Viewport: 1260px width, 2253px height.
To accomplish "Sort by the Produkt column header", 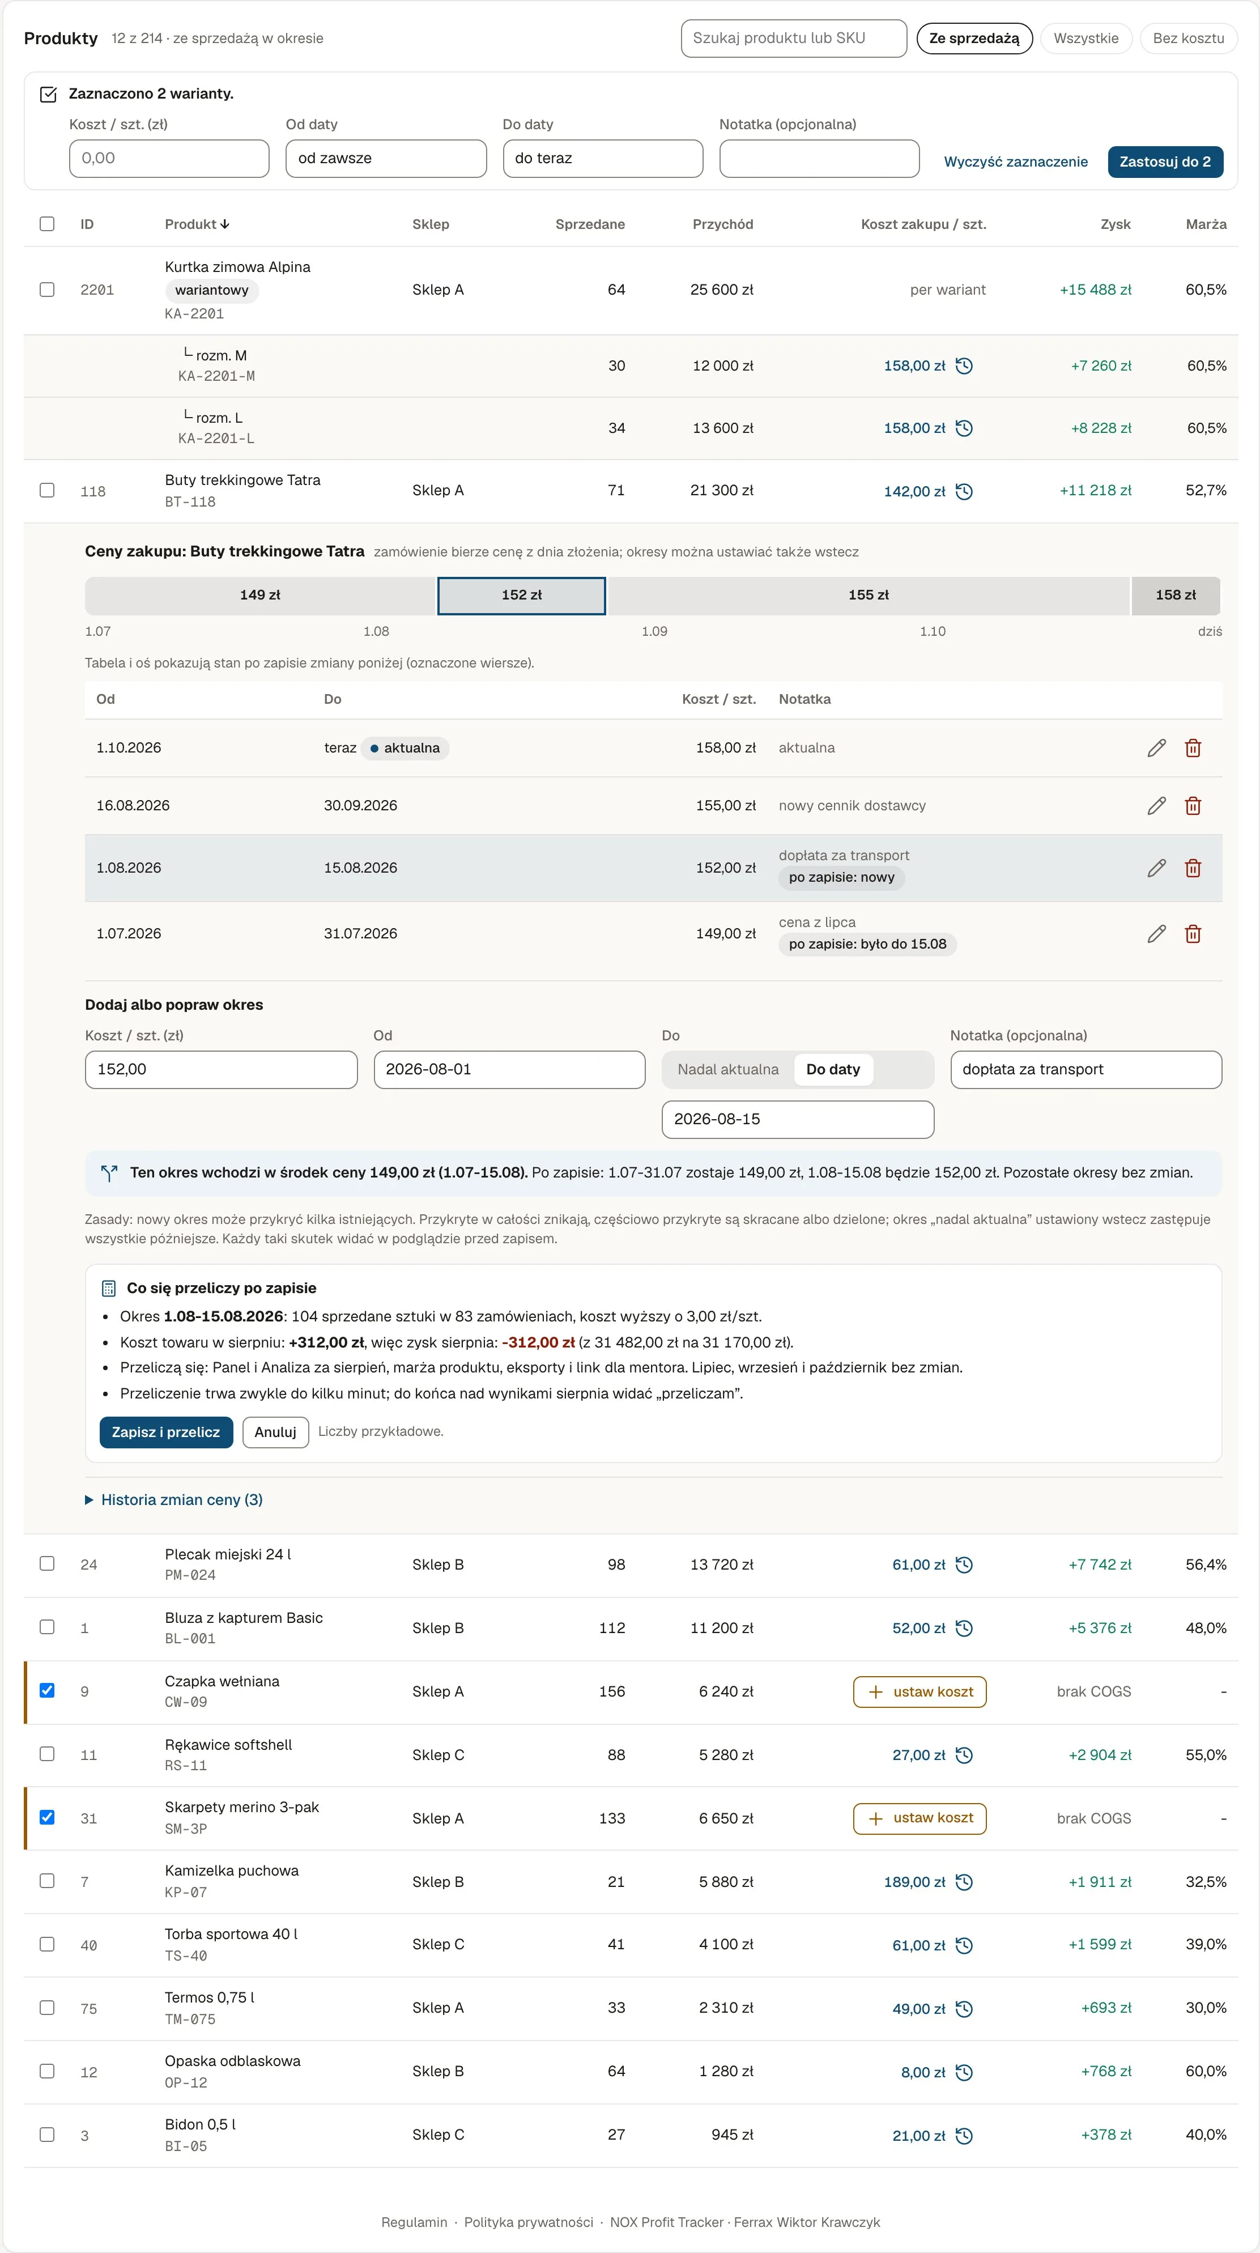I will pos(197,224).
